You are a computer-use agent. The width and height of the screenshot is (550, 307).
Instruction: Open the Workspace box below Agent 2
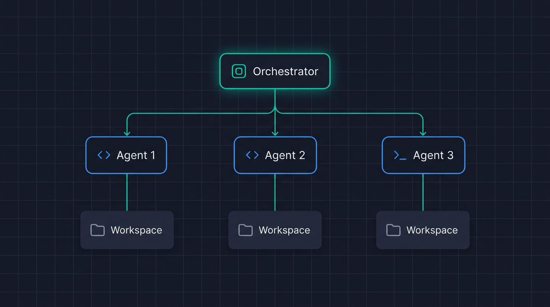click(275, 230)
